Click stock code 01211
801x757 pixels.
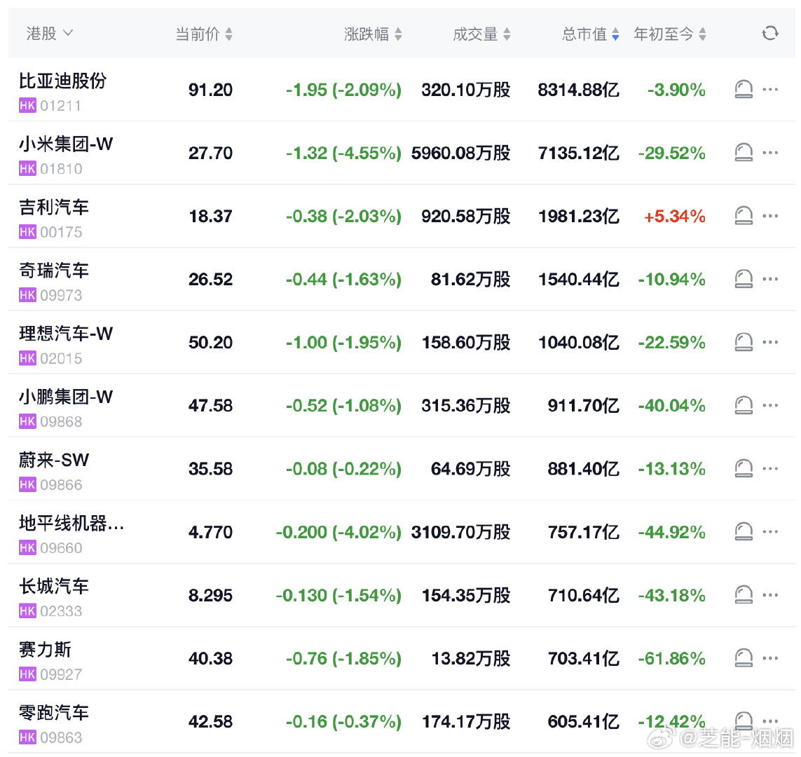point(61,106)
